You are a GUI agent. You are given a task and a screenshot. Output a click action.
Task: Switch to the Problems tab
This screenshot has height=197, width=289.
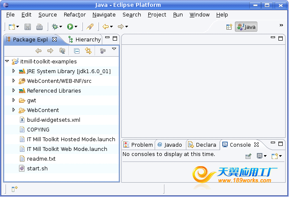(138, 145)
